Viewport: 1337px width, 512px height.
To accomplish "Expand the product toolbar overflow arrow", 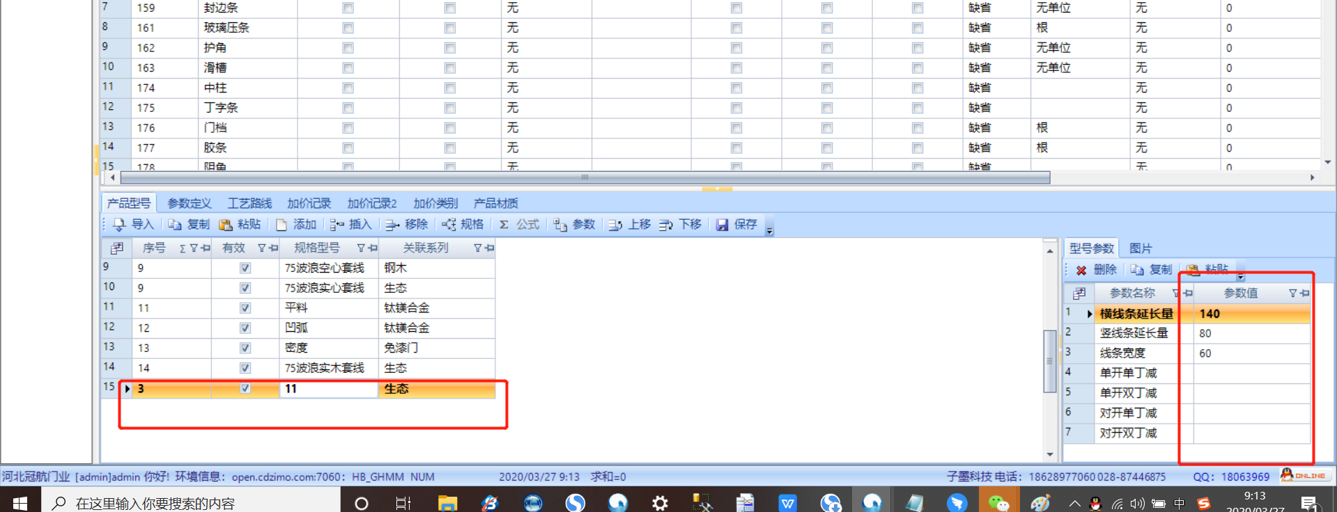I will point(769,232).
